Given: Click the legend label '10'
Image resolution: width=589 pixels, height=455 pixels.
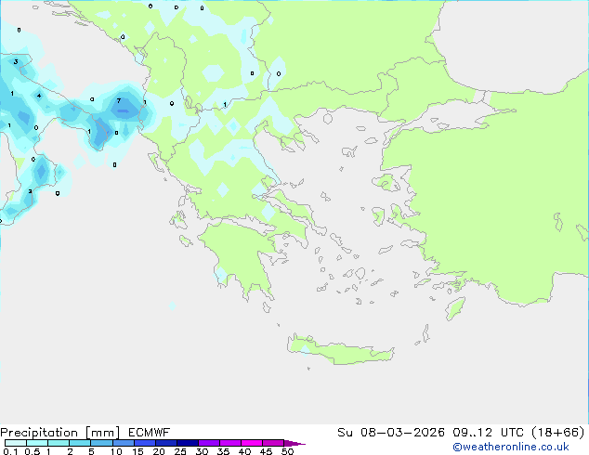Looking at the screenshot, I should [116, 451].
